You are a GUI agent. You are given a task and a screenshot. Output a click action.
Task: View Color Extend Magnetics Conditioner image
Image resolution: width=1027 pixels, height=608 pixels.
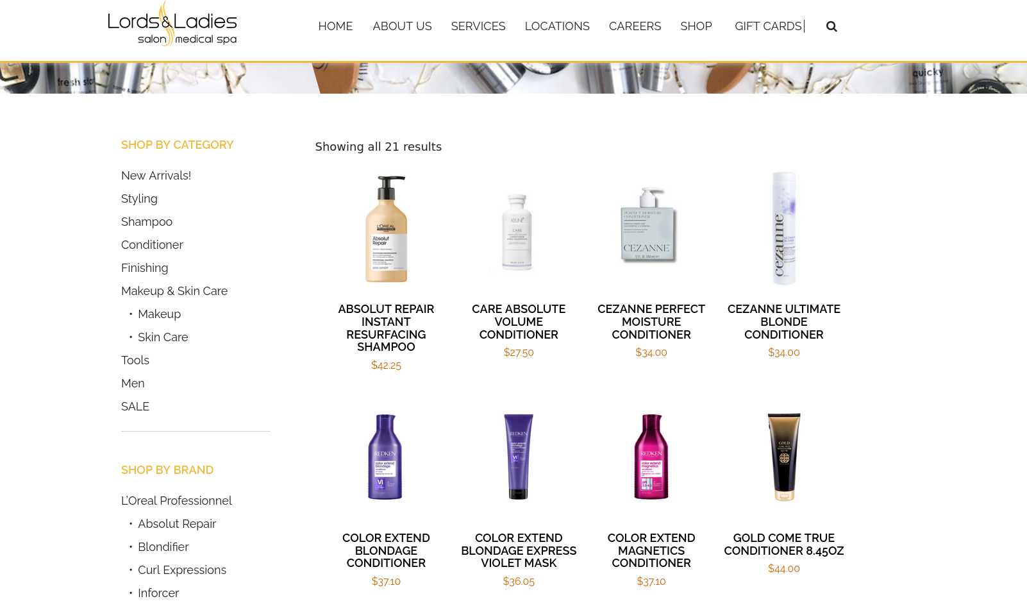[651, 457]
